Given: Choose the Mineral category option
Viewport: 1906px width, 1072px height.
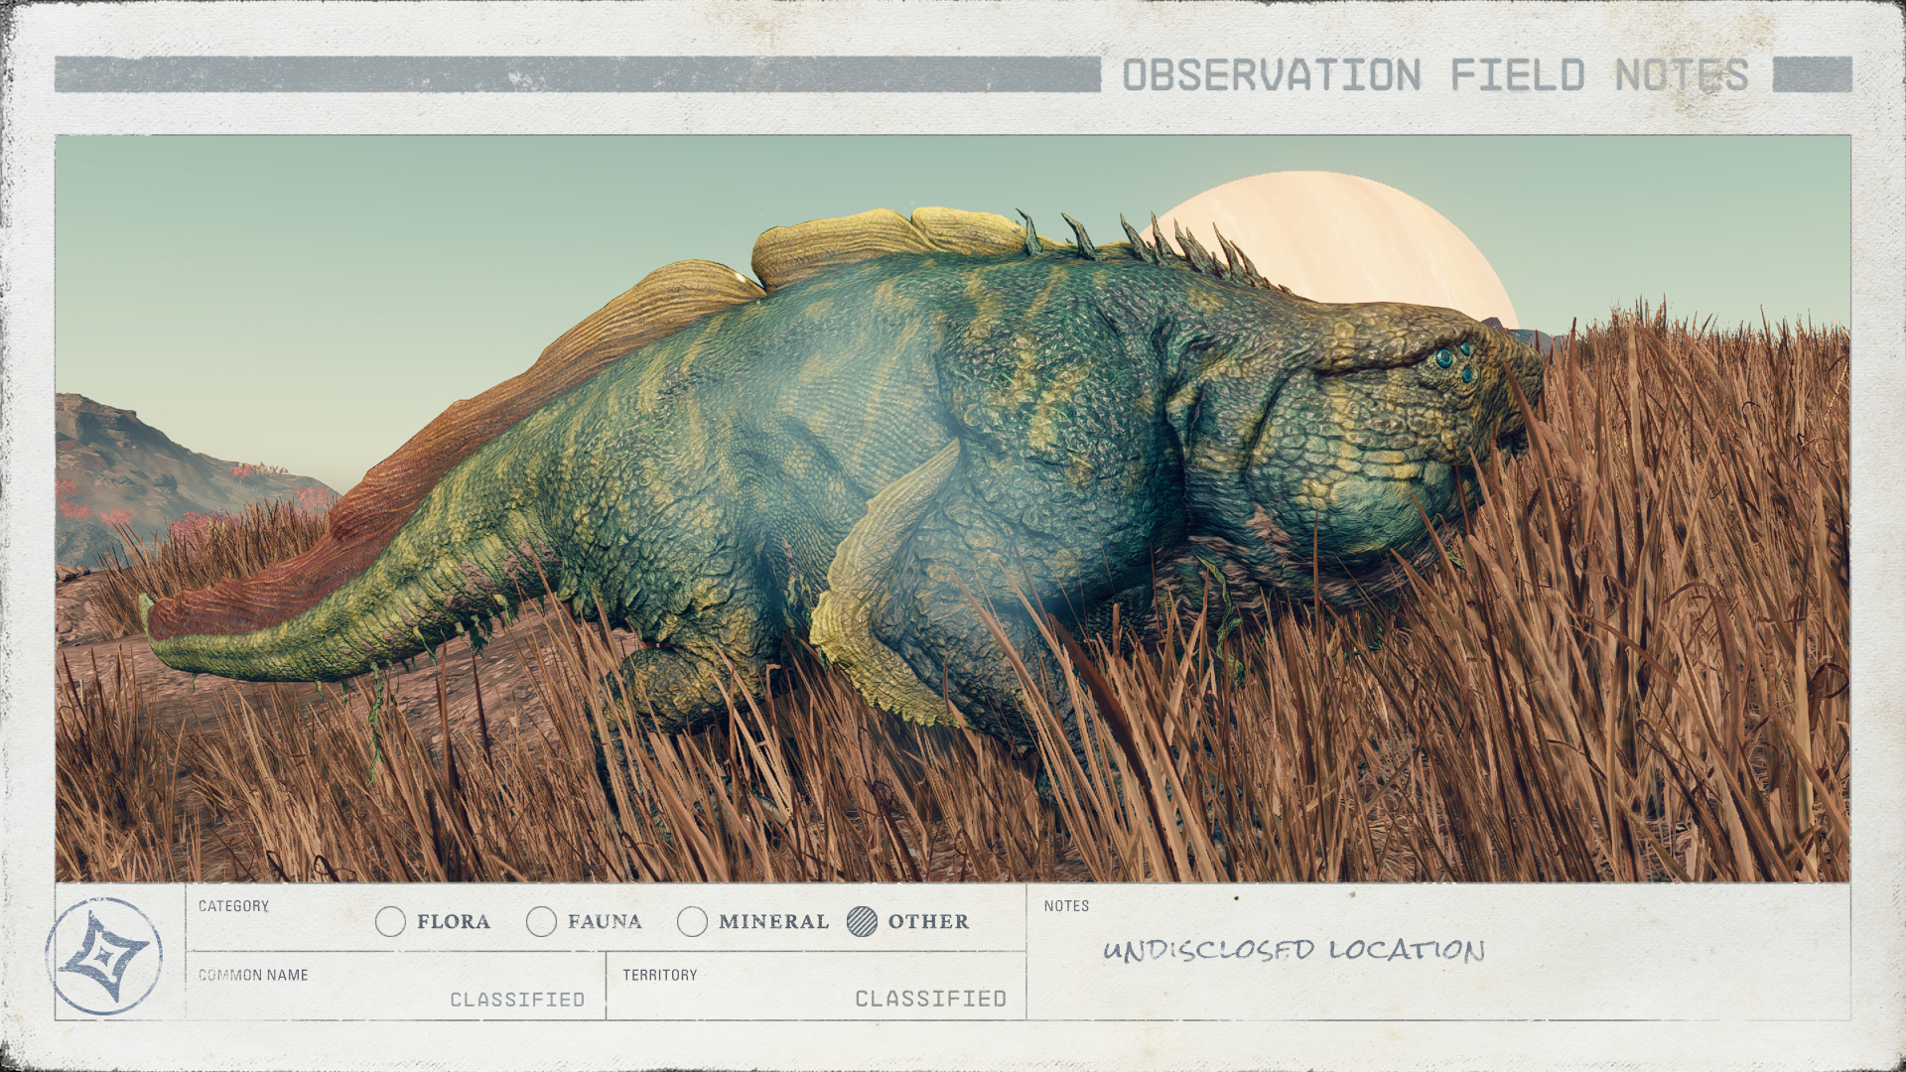Looking at the screenshot, I should point(692,921).
